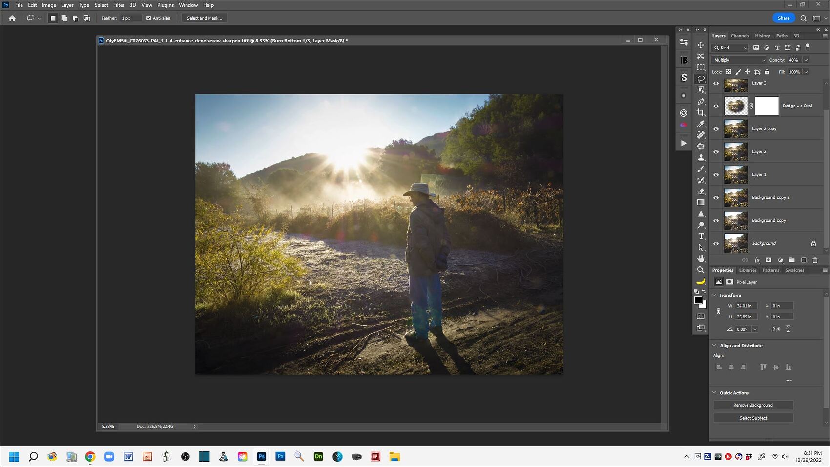
Task: Create a new layer with the plus icon
Action: pyautogui.click(x=804, y=260)
